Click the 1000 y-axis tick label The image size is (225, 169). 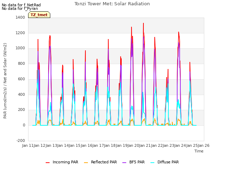click(20, 48)
